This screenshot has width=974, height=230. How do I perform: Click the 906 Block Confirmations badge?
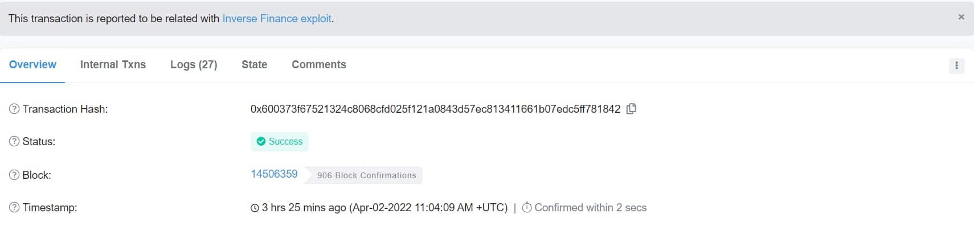pyautogui.click(x=366, y=175)
